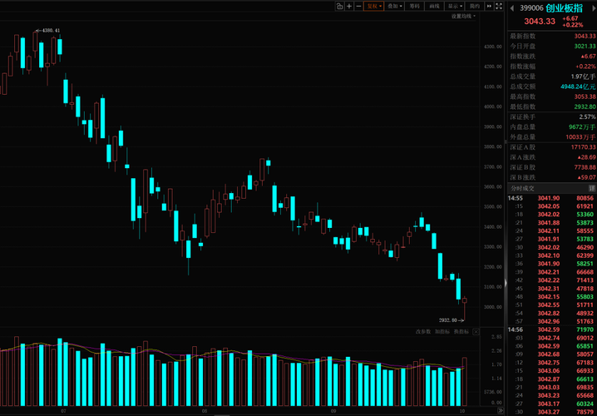Click the 今日开盘 value 3021.33

(x=585, y=46)
